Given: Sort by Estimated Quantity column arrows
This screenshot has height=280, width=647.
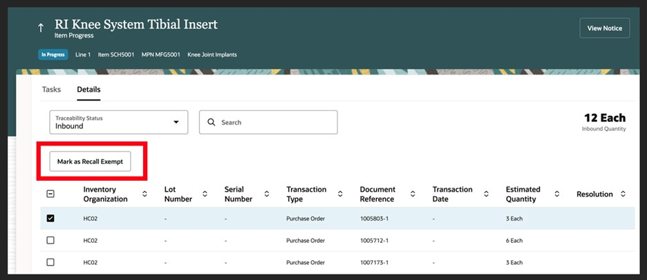Looking at the screenshot, I should point(556,194).
